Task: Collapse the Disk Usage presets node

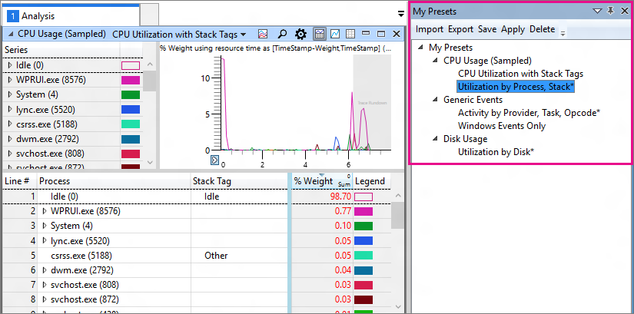Action: [436, 139]
